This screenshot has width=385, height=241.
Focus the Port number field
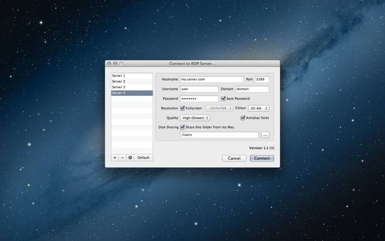262,80
